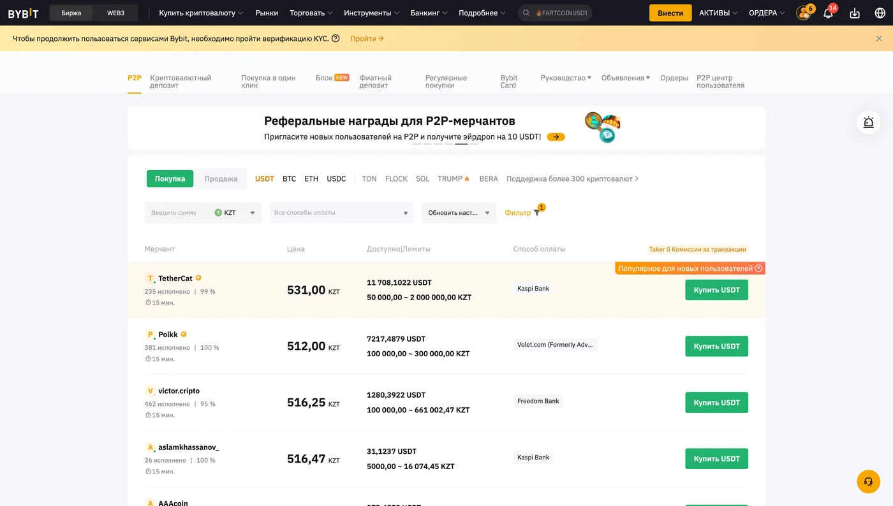Image resolution: width=893 pixels, height=506 pixels.
Task: Open the KZT currency dropdown
Action: [235, 213]
